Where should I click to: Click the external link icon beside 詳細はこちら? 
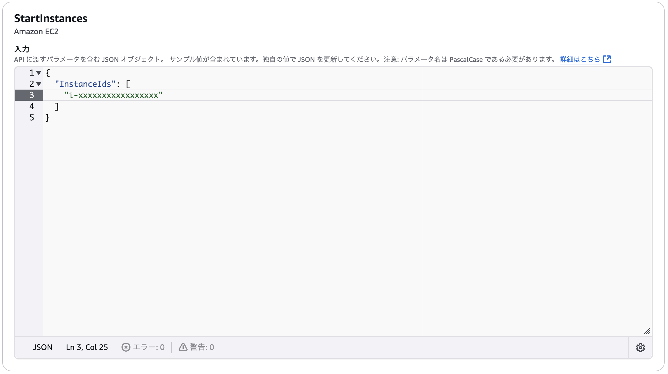point(607,59)
